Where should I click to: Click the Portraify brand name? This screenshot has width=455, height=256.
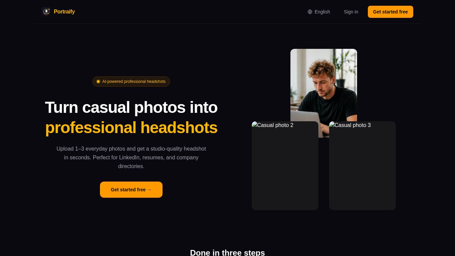coord(64,12)
